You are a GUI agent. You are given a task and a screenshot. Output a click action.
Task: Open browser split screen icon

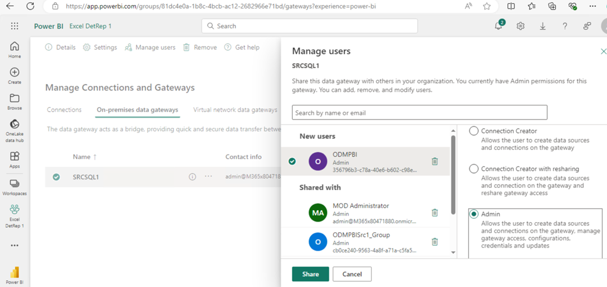click(x=511, y=6)
